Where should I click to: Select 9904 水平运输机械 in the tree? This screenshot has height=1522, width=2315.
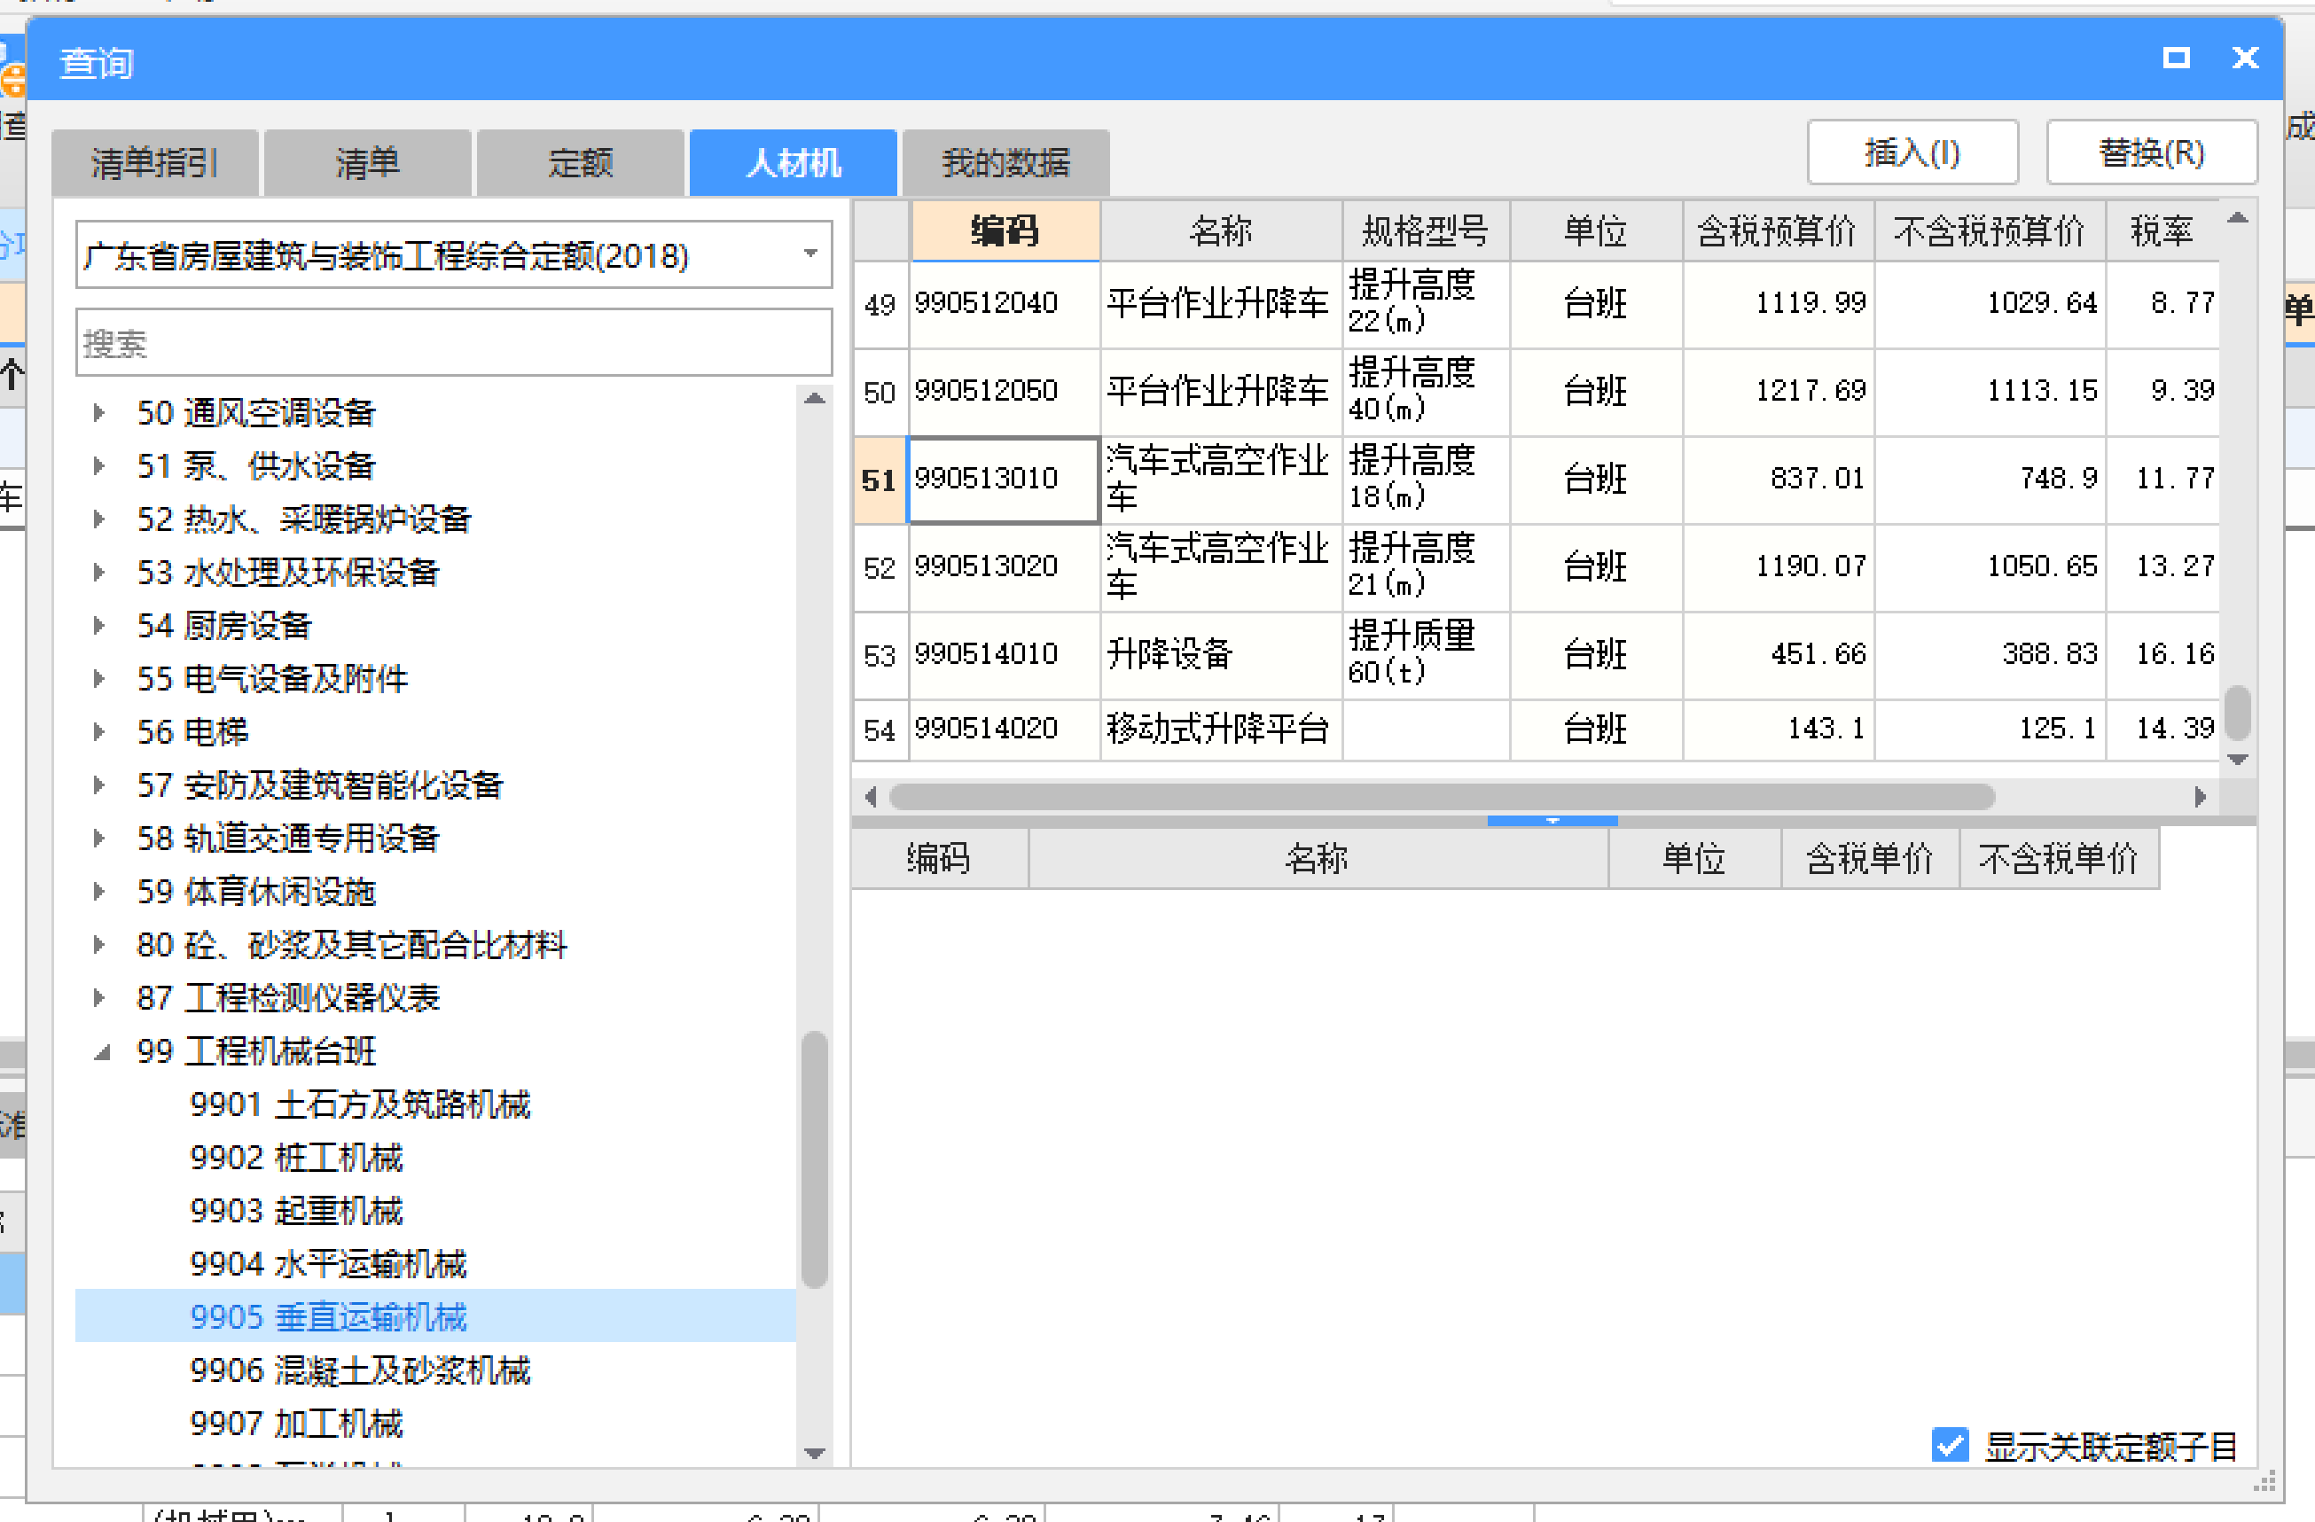[328, 1264]
